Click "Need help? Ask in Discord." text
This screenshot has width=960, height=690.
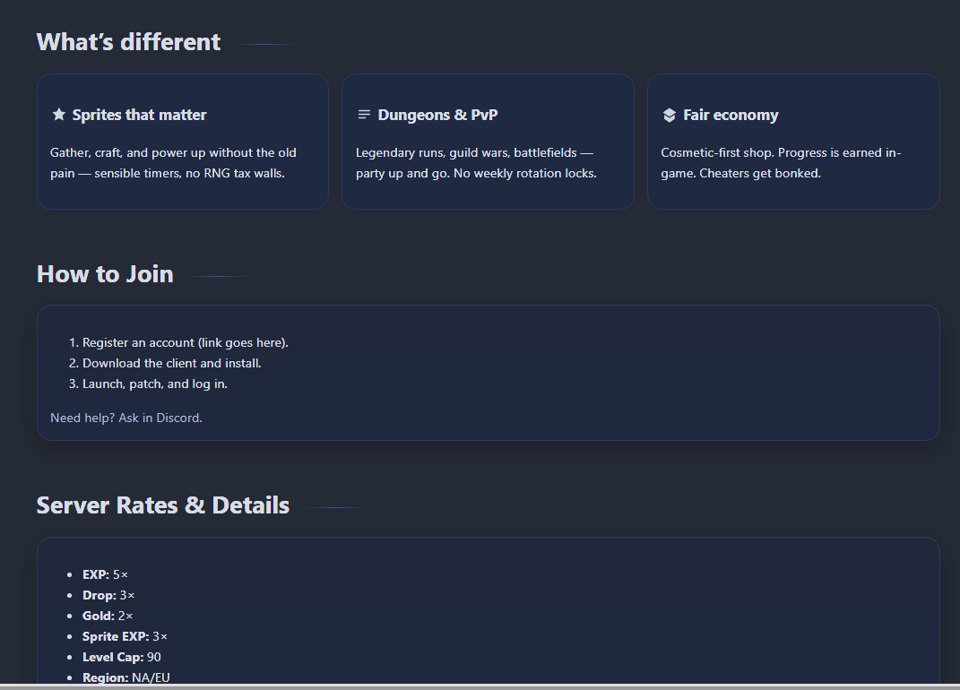pyautogui.click(x=126, y=418)
